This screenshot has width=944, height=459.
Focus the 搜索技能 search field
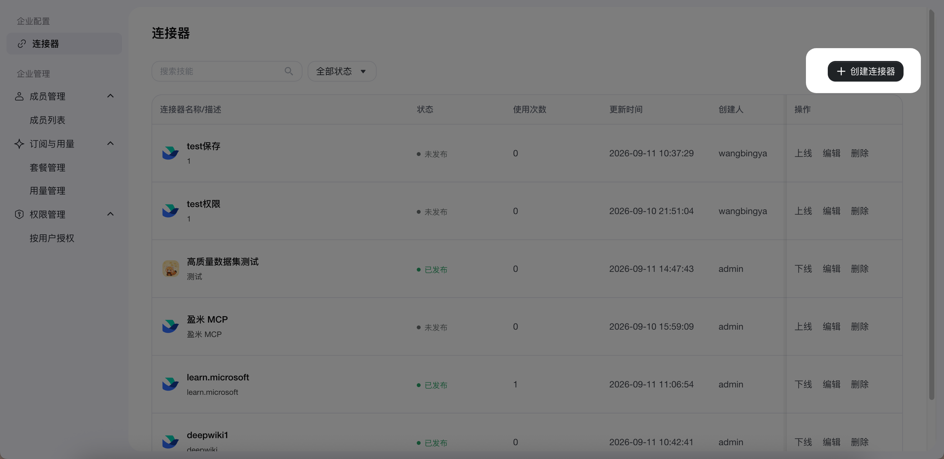[x=227, y=71]
